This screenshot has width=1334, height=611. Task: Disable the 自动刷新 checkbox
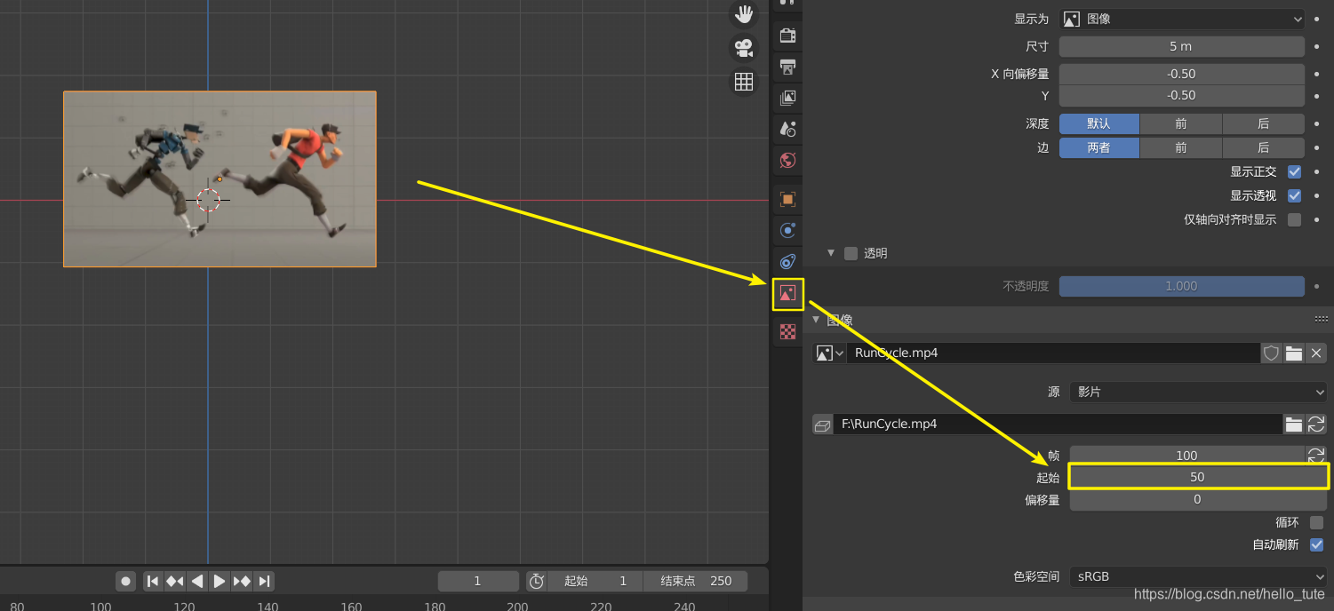point(1316,544)
